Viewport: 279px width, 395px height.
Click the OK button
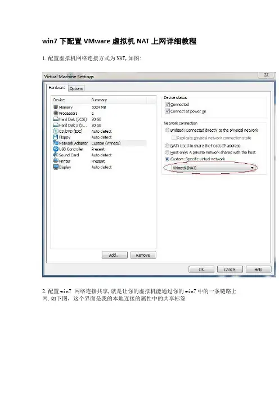(x=201, y=270)
